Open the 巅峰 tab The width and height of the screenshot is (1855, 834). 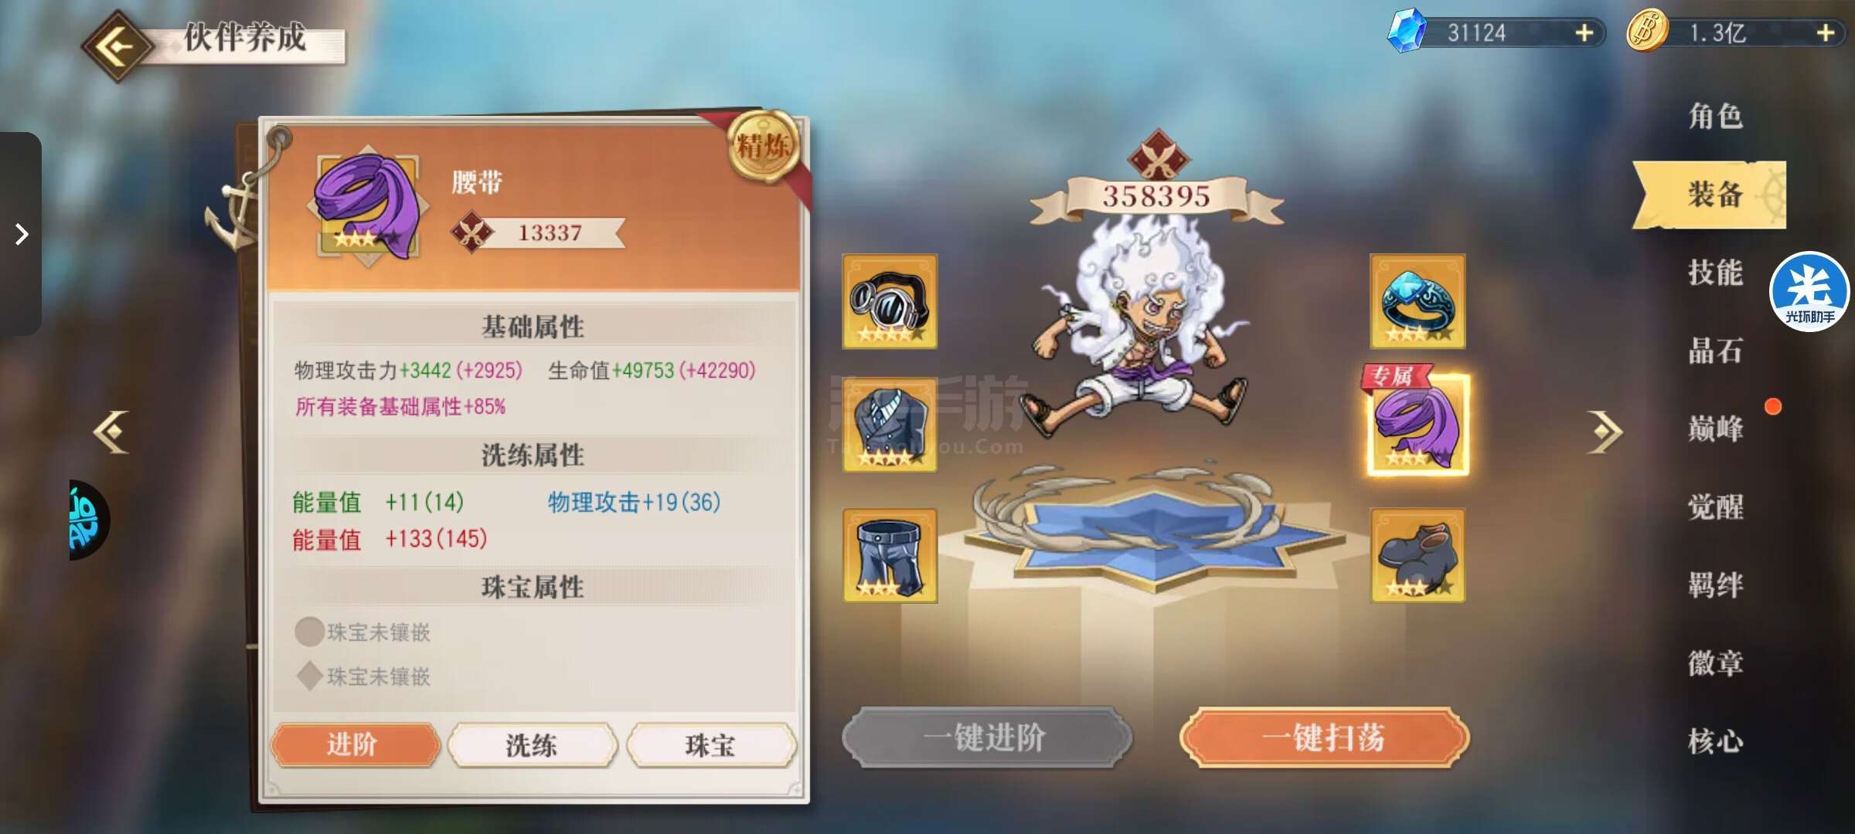[1715, 428]
